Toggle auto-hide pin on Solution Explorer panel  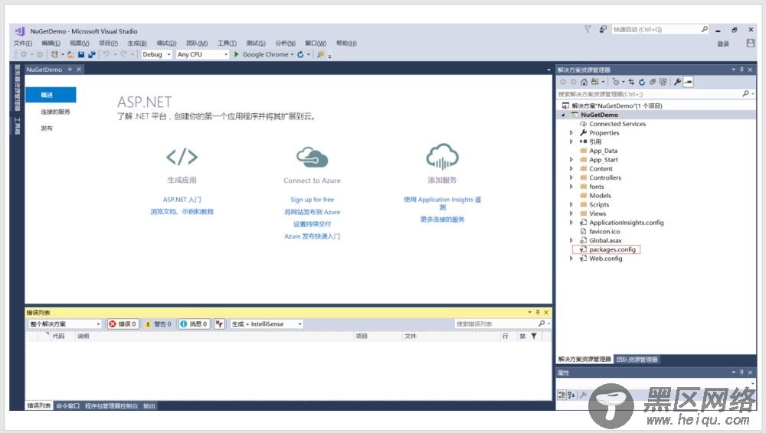741,70
